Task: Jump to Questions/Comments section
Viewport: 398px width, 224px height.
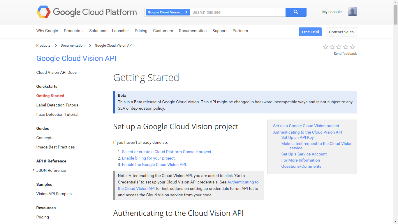Action: tap(301, 166)
